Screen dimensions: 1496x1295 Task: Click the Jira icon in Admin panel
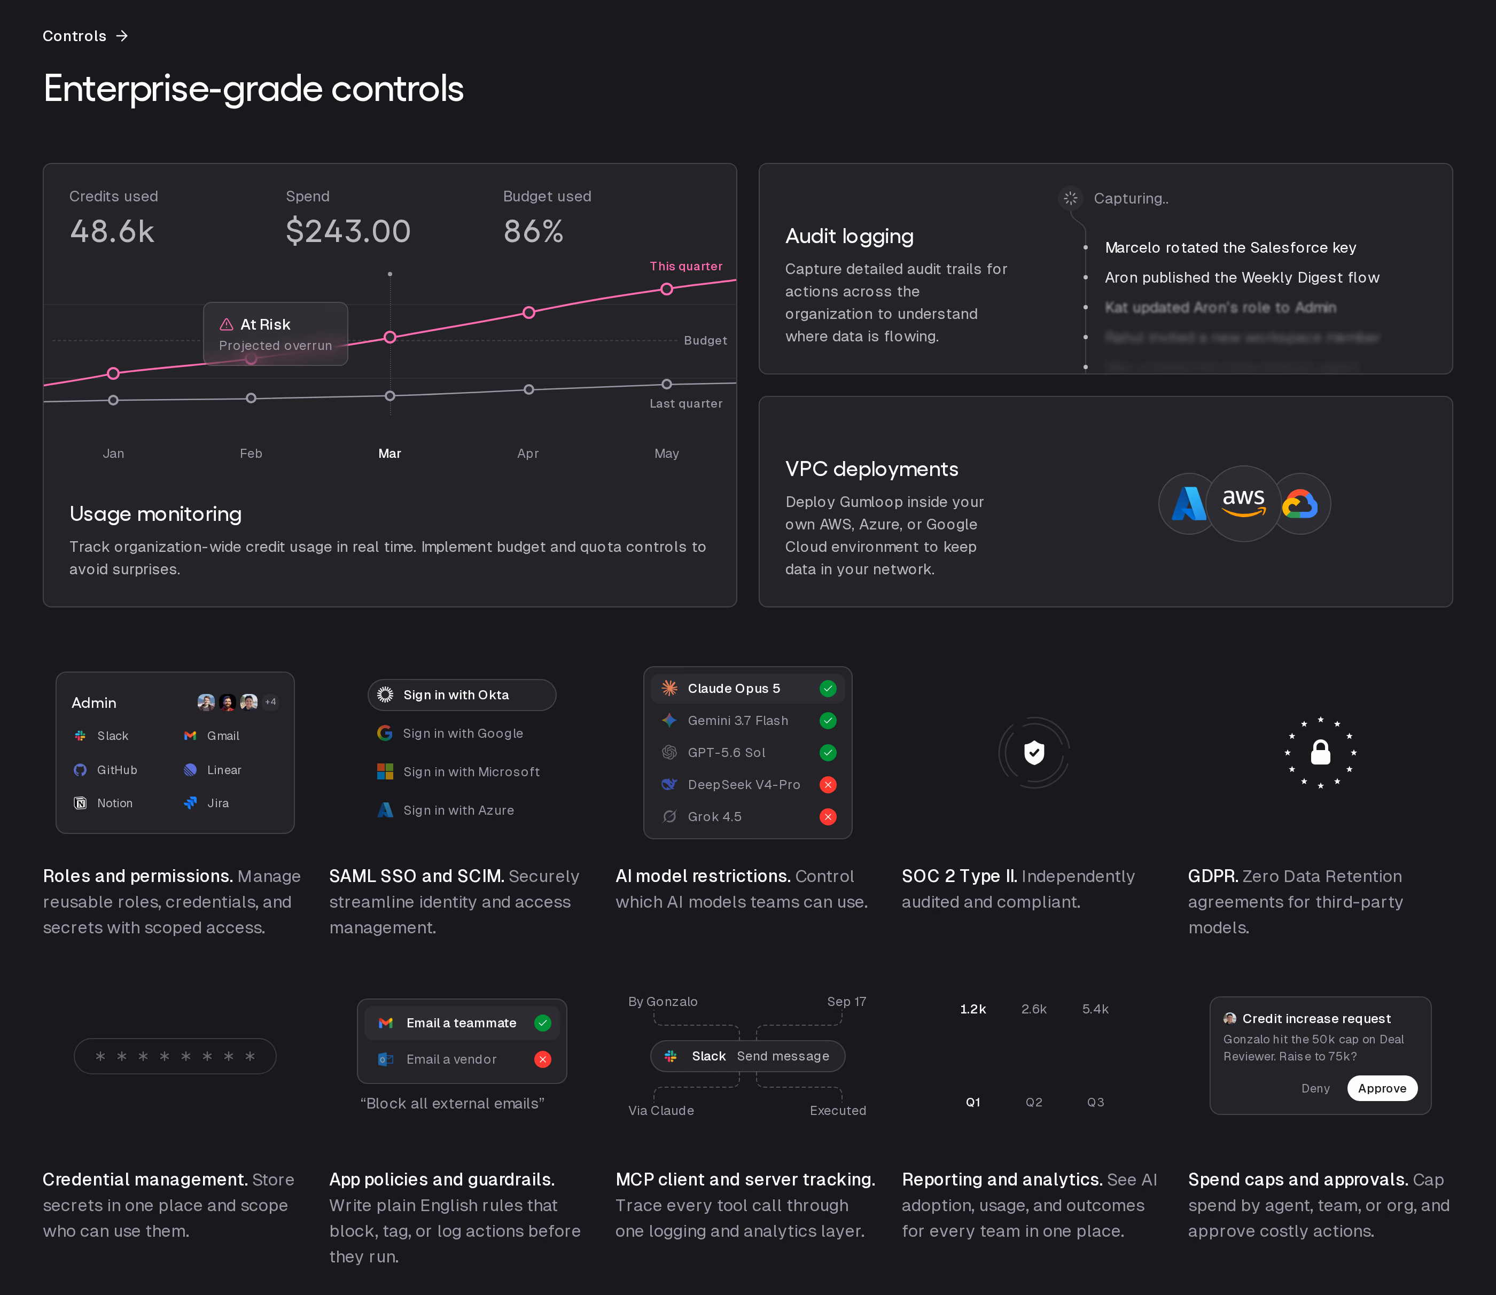(x=190, y=803)
